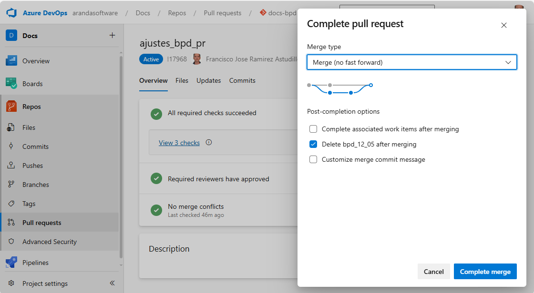
Task: Go to Commits in Repos
Action: coord(35,146)
